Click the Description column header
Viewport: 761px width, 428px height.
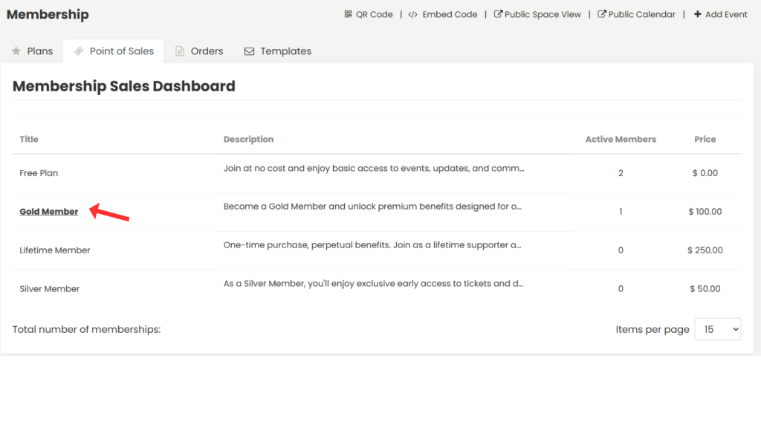coord(248,139)
